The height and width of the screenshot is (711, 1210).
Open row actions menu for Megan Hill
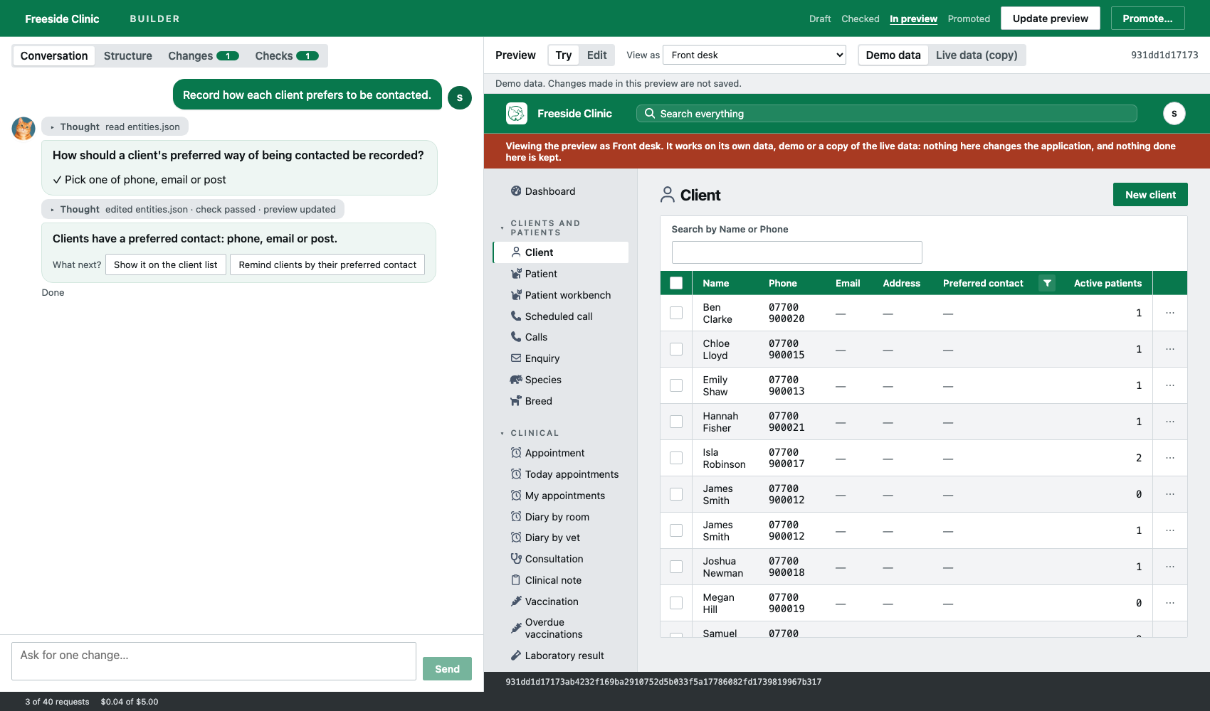(x=1170, y=603)
